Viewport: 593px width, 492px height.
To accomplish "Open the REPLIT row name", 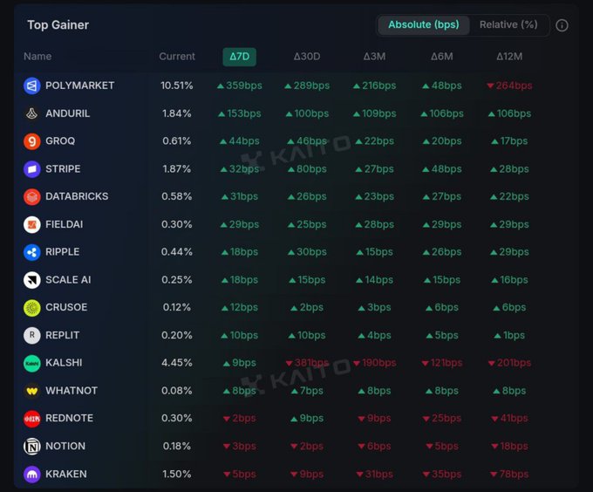I will coord(63,336).
